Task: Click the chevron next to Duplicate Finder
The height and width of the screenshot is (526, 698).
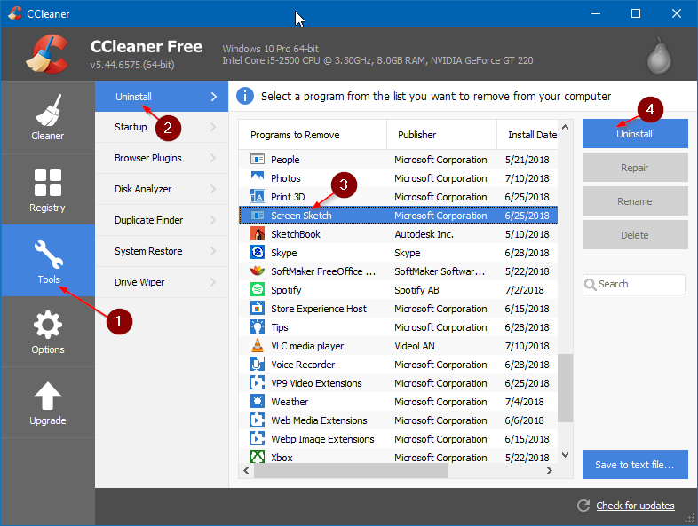Action: pos(213,220)
